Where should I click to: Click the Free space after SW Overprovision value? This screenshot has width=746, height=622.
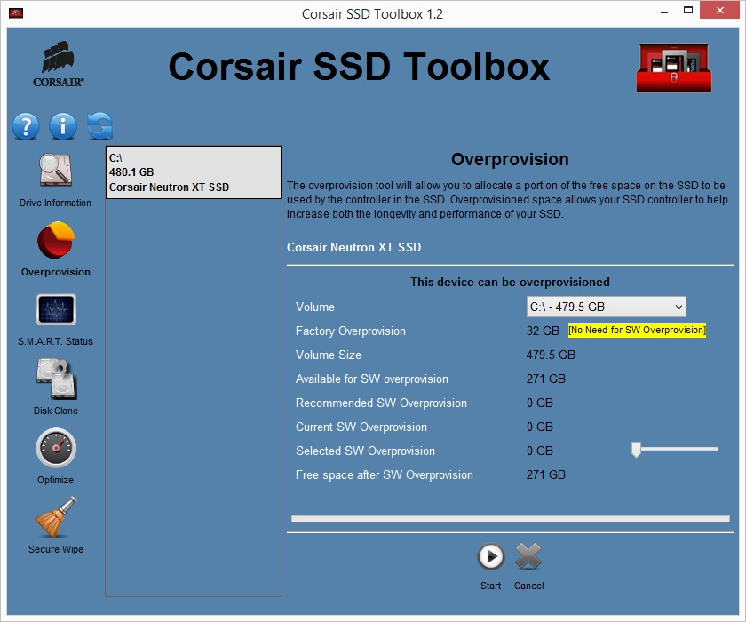(x=545, y=474)
